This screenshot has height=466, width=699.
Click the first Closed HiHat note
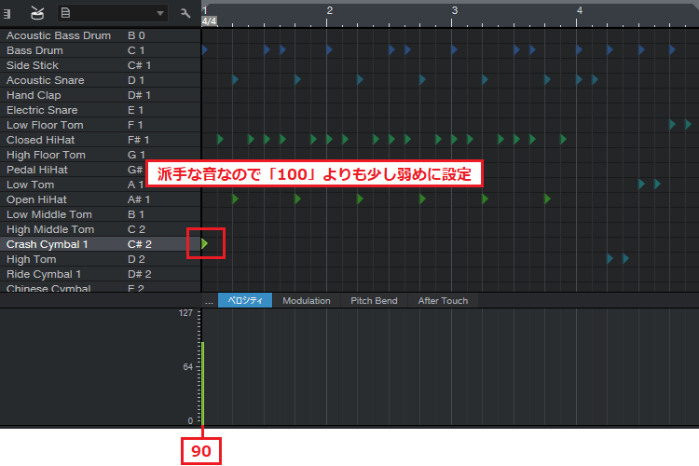220,140
